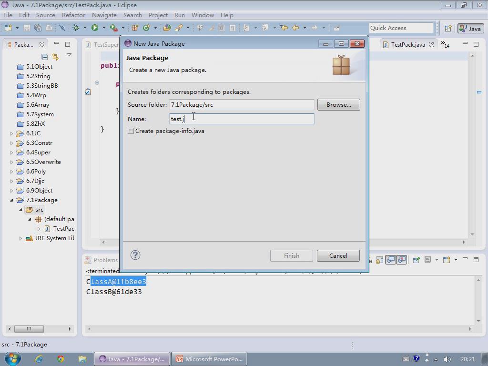Screen dimensions: 488x366
Task: Click the Scroll Lock console icon
Action: (380, 260)
